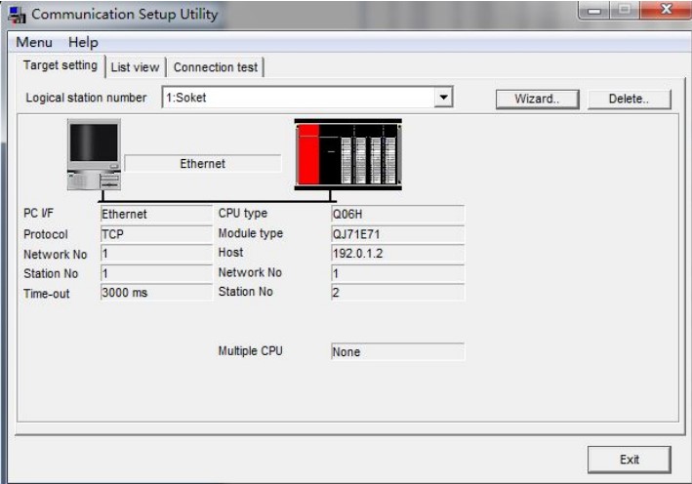The width and height of the screenshot is (692, 484).
Task: Open the Menu menu
Action: pyautogui.click(x=34, y=42)
